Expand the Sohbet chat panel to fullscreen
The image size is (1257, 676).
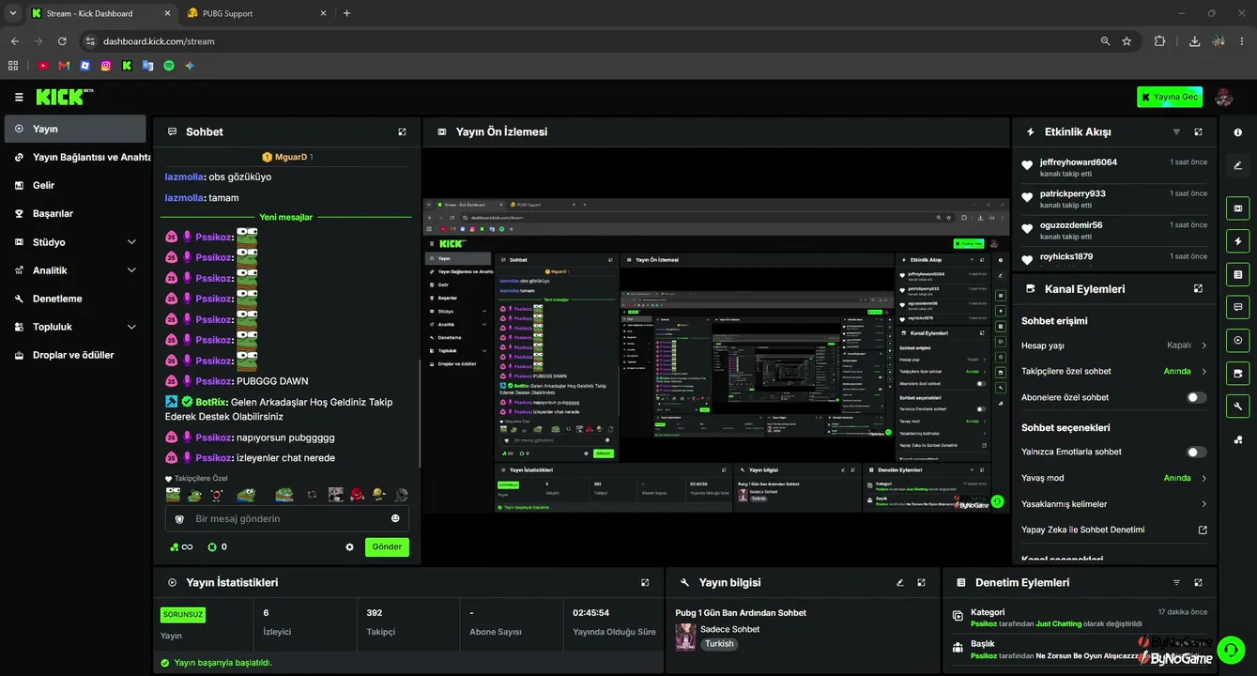(402, 132)
